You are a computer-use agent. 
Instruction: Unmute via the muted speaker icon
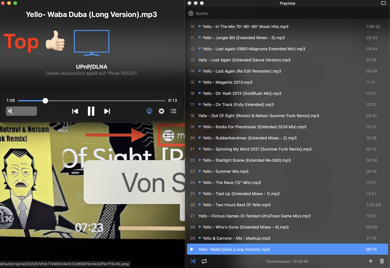(10, 111)
